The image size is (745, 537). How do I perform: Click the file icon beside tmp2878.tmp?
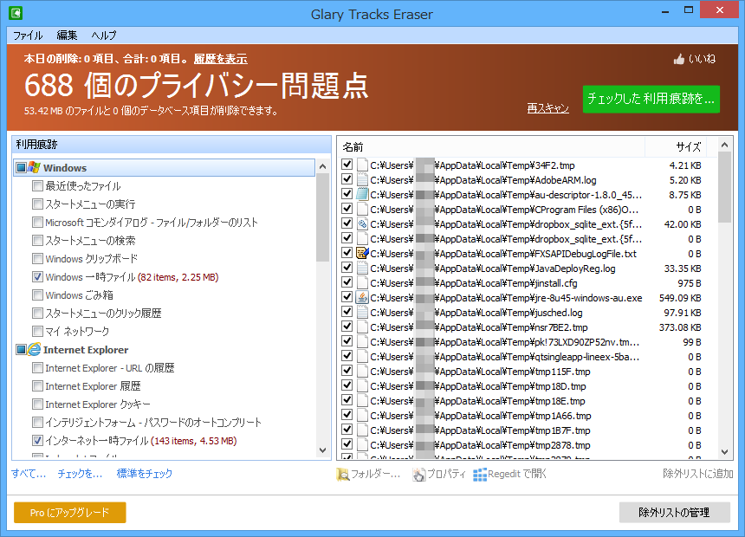click(362, 445)
